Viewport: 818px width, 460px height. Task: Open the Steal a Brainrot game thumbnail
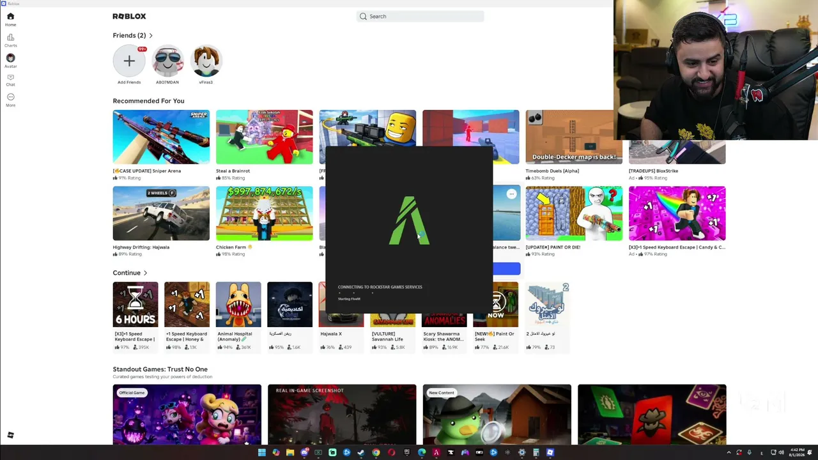[x=265, y=137]
